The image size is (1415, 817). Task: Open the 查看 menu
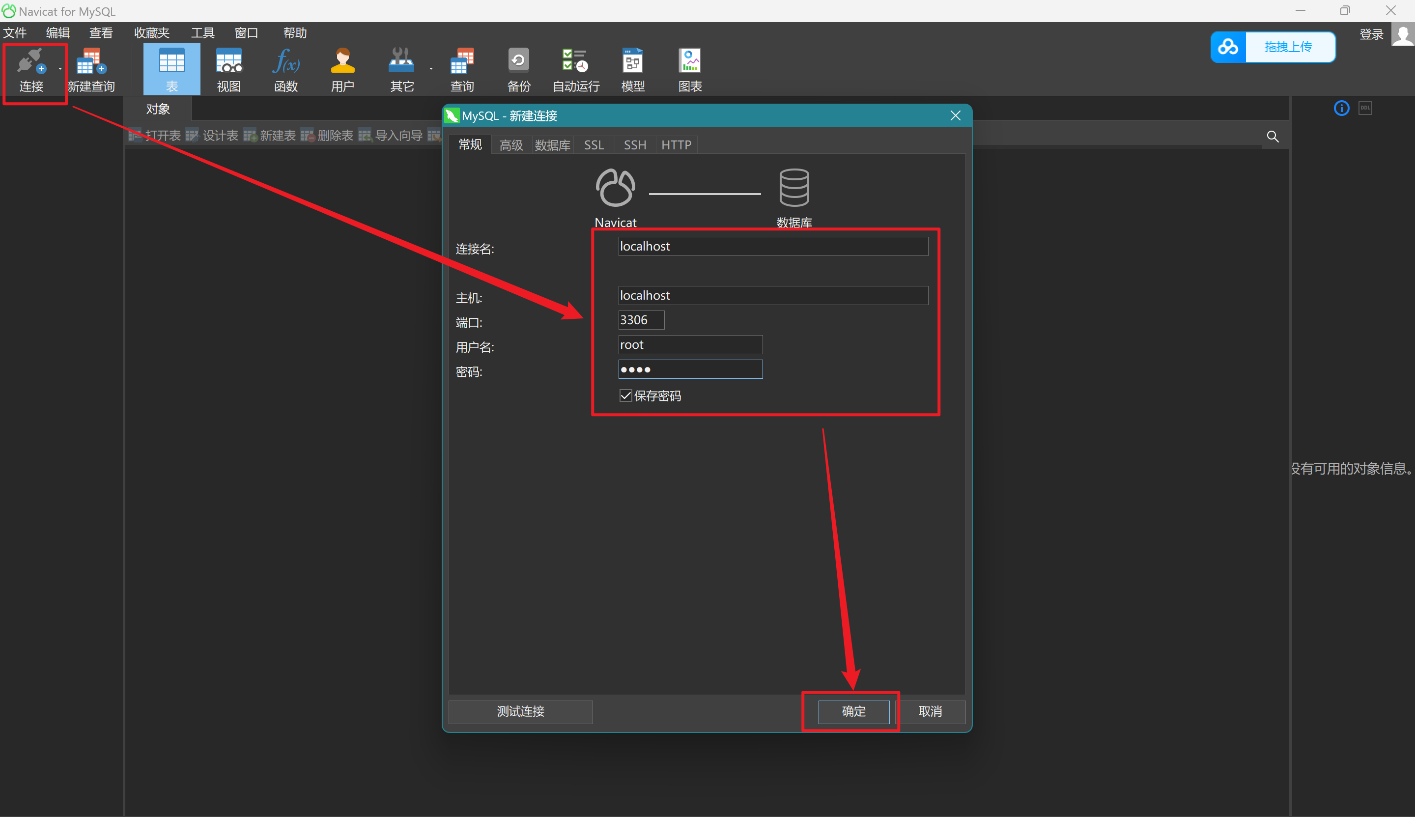tap(101, 32)
